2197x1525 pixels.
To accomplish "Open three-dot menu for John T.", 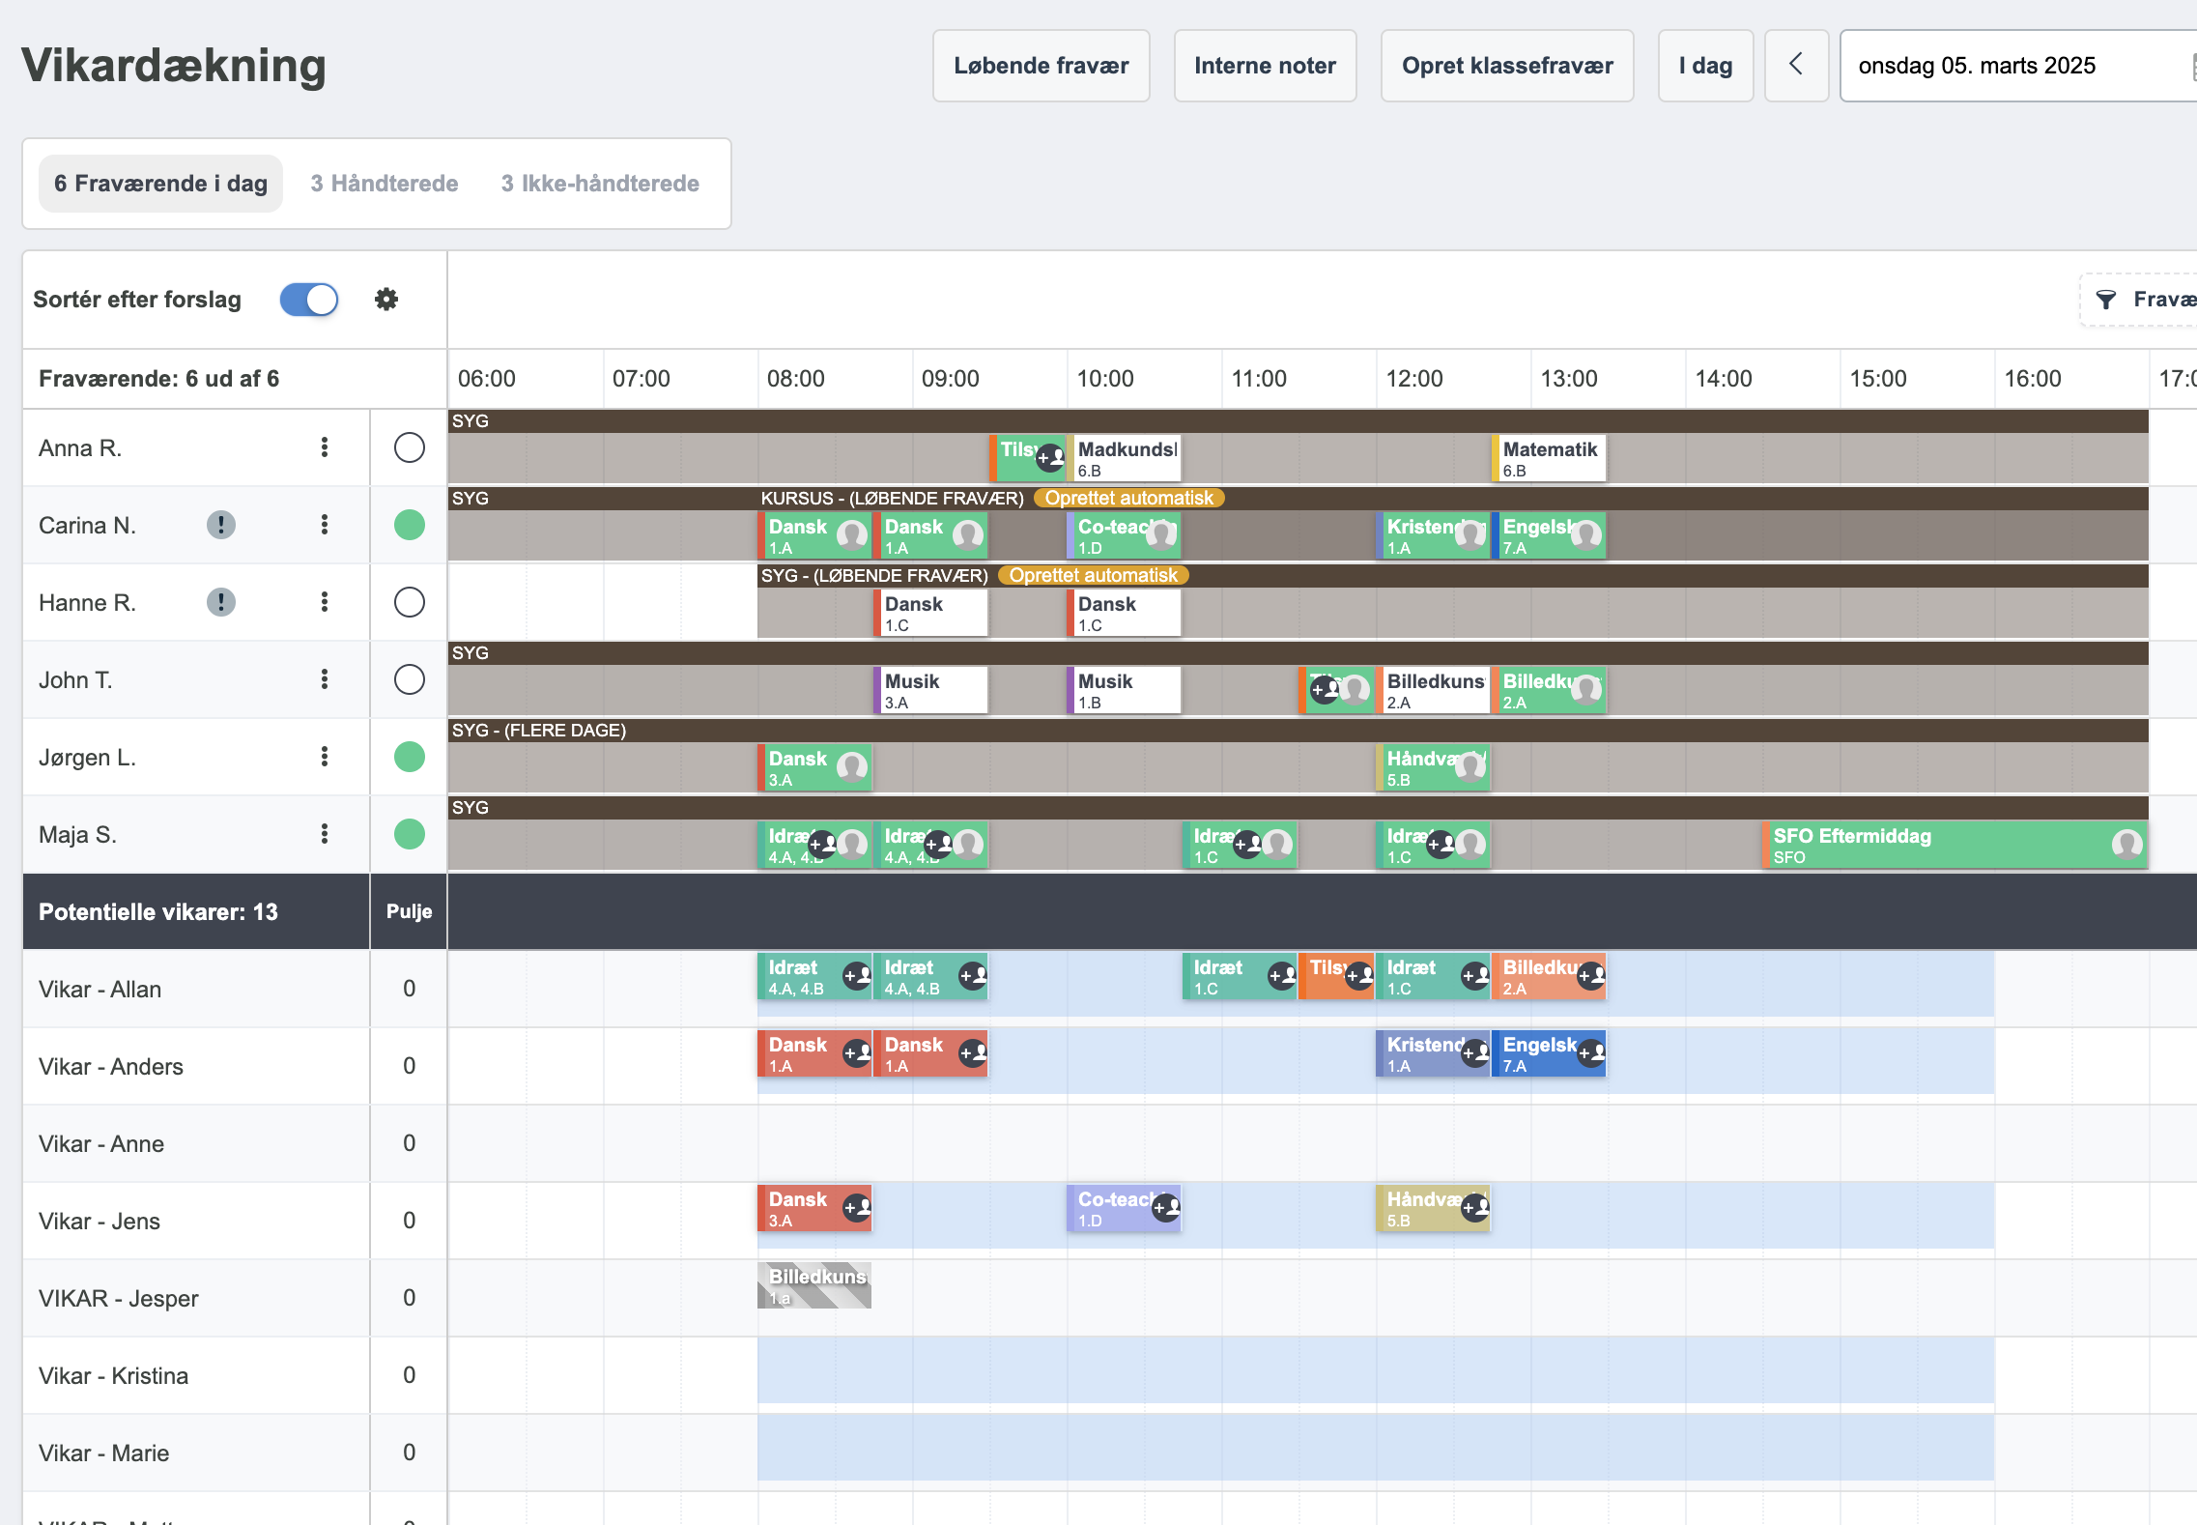I will [325, 679].
